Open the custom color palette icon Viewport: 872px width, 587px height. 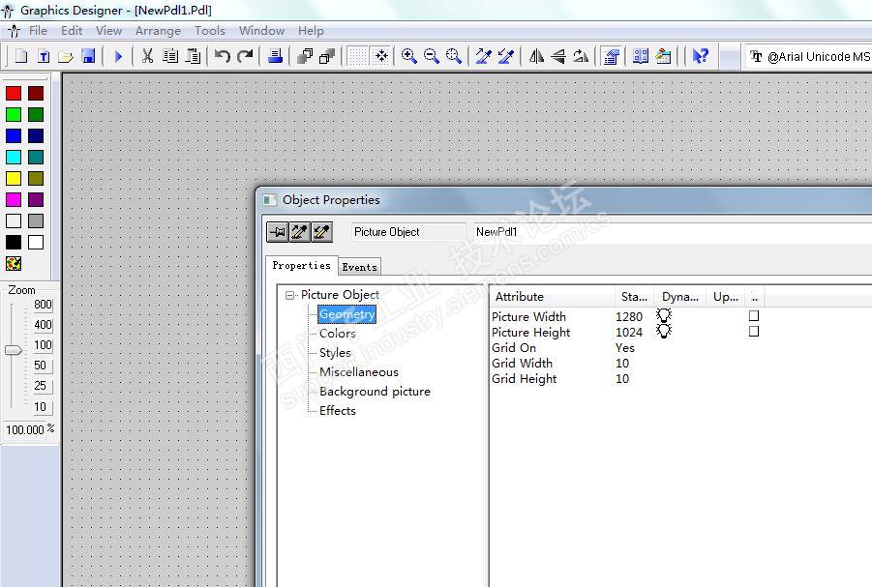(14, 263)
